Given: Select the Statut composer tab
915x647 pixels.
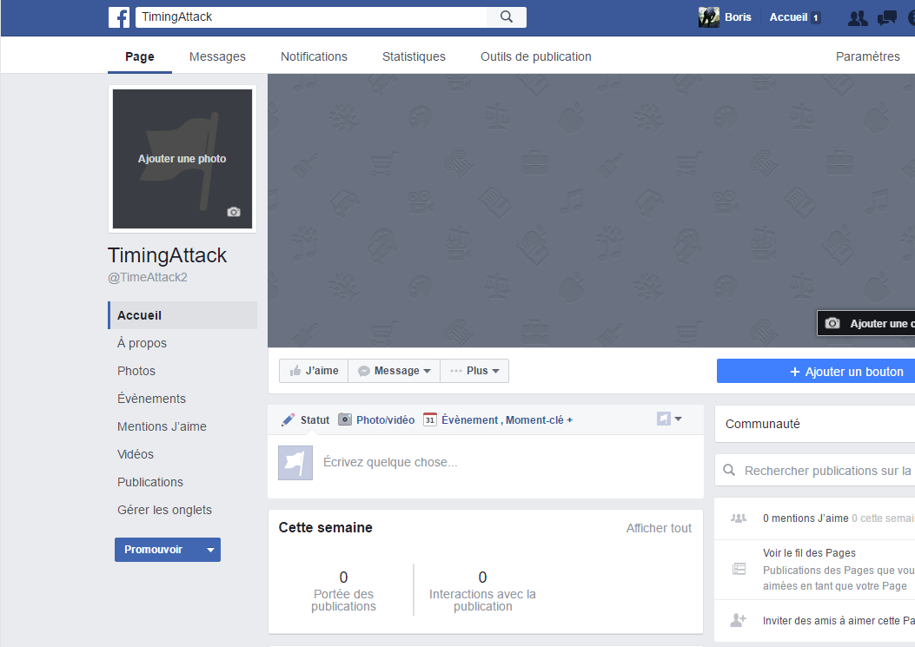Looking at the screenshot, I should coord(305,420).
